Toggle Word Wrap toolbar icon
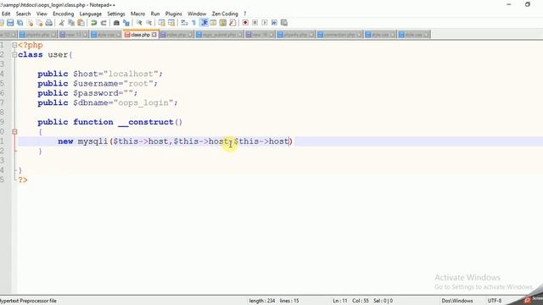The image size is (543, 305). pyautogui.click(x=185, y=23)
